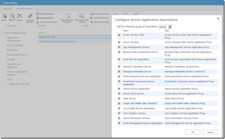The image size is (225, 139).
Task: Click Service Connections in the ribbon
Action: [47, 22]
